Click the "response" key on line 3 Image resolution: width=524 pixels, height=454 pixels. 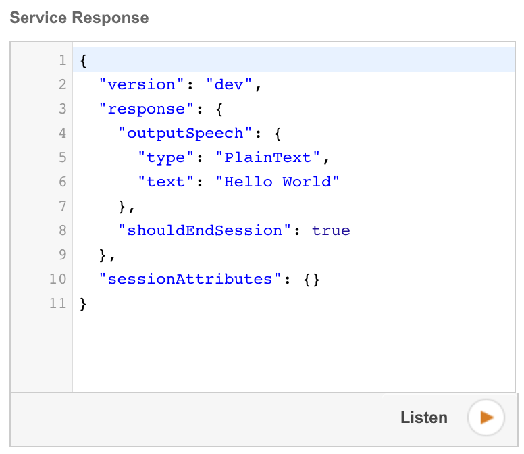pos(147,109)
